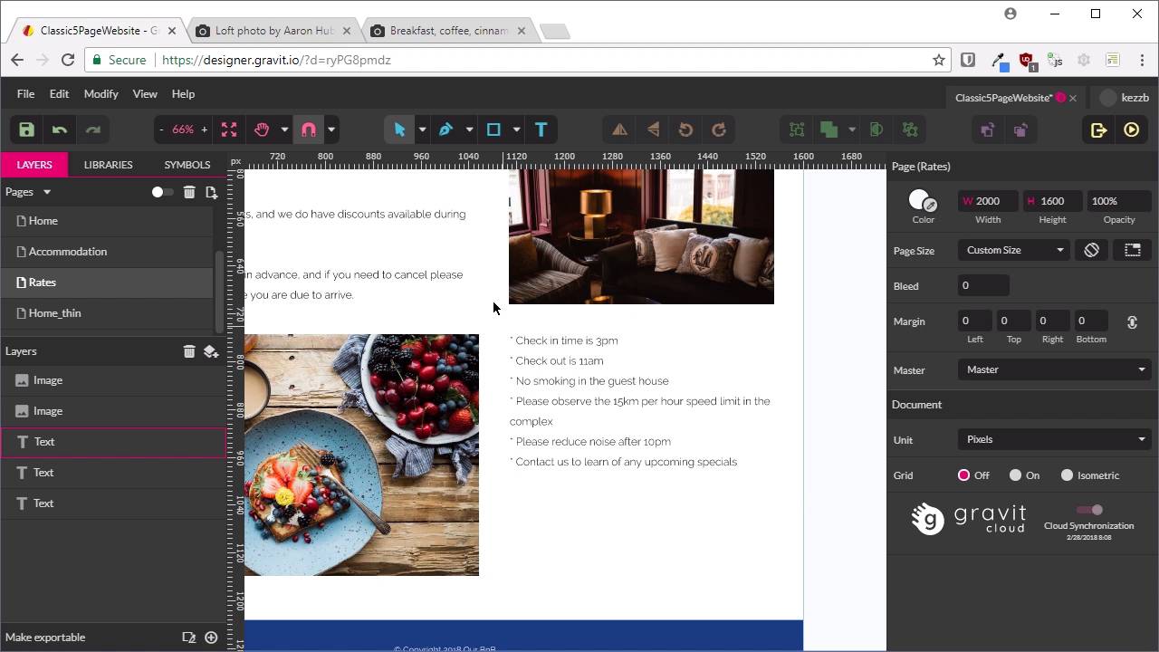Activate the Pan hand tool
The height and width of the screenshot is (652, 1159).
262,129
